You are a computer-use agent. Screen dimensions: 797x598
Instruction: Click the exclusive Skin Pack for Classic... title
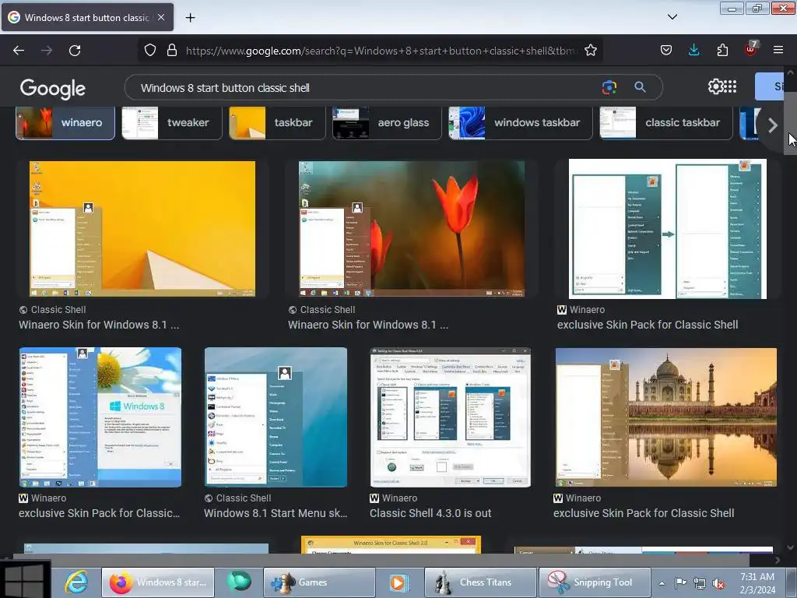click(99, 513)
